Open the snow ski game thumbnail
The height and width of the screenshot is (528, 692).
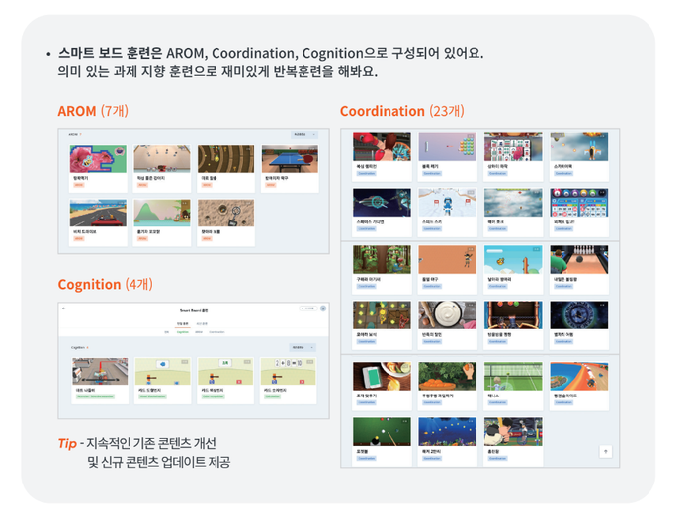coord(447,203)
